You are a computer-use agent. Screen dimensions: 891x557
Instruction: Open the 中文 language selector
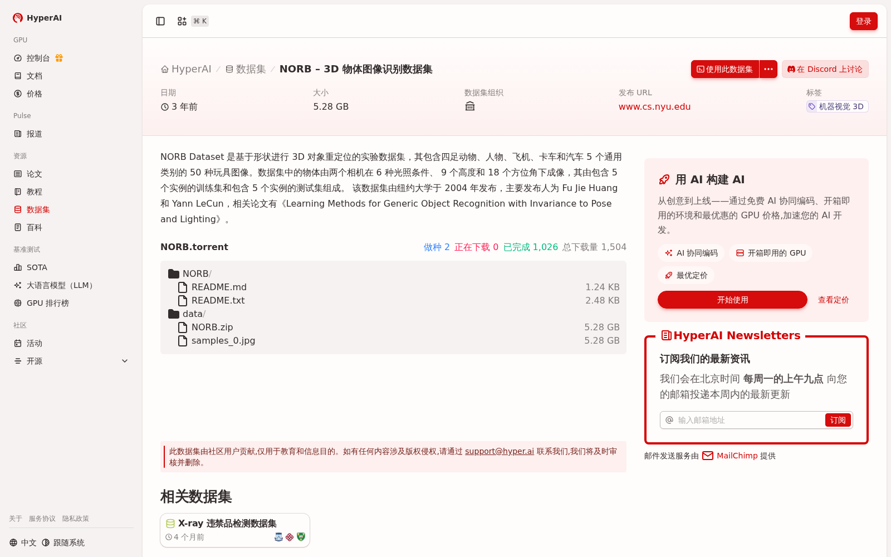pyautogui.click(x=23, y=543)
